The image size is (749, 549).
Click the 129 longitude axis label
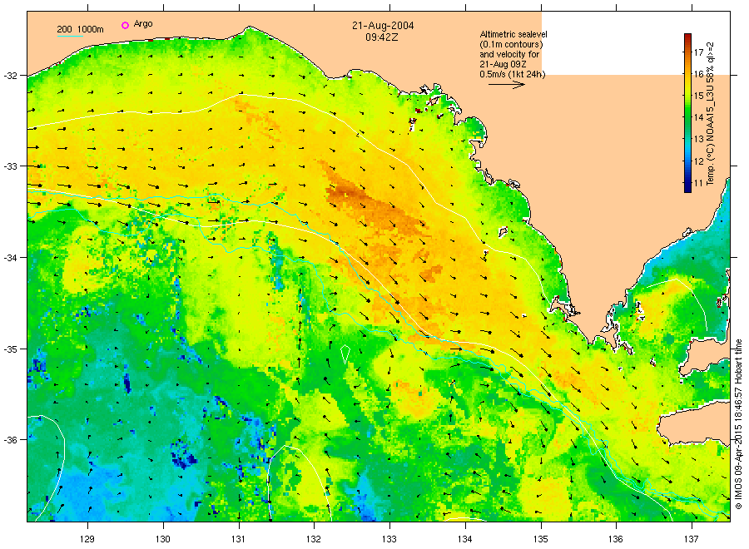tap(87, 539)
